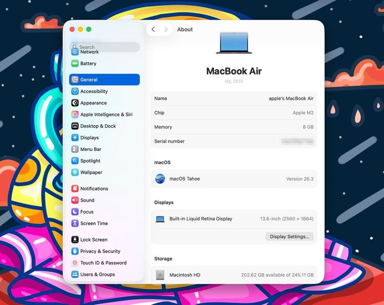
Task: Minimize window with yellow button
Action: (80, 29)
